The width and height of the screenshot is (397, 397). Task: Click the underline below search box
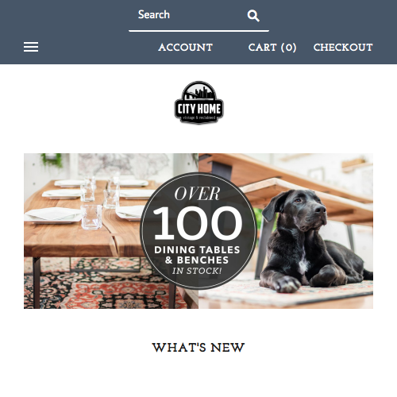point(198,31)
